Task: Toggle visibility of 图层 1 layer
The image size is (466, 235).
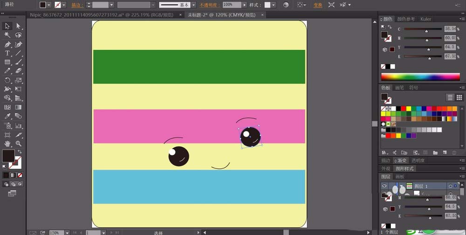Action: 384,186
